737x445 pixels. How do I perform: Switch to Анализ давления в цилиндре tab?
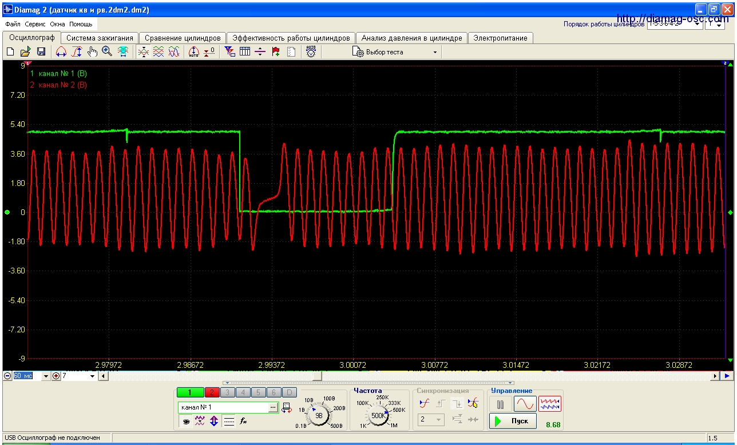[412, 38]
